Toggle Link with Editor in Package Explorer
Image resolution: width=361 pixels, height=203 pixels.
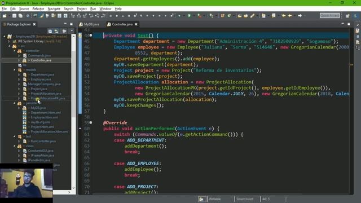56,31
